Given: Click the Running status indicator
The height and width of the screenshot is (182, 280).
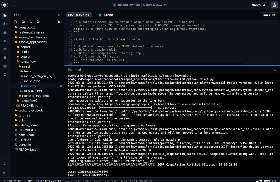Looking at the screenshot, I should (x=106, y=15).
